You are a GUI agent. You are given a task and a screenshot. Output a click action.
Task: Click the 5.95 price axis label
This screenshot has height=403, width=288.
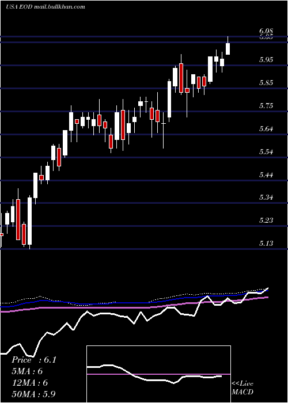(266, 60)
